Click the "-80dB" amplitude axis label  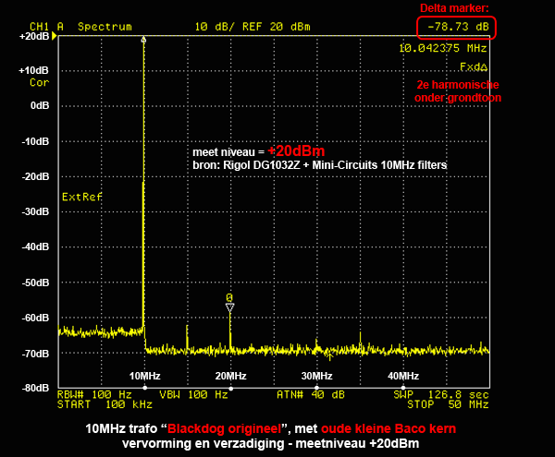click(x=35, y=388)
